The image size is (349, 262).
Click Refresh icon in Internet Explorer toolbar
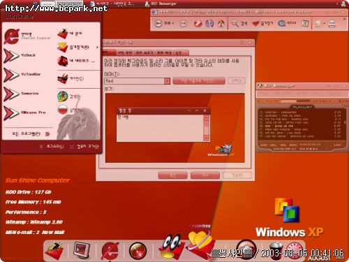(x=209, y=23)
